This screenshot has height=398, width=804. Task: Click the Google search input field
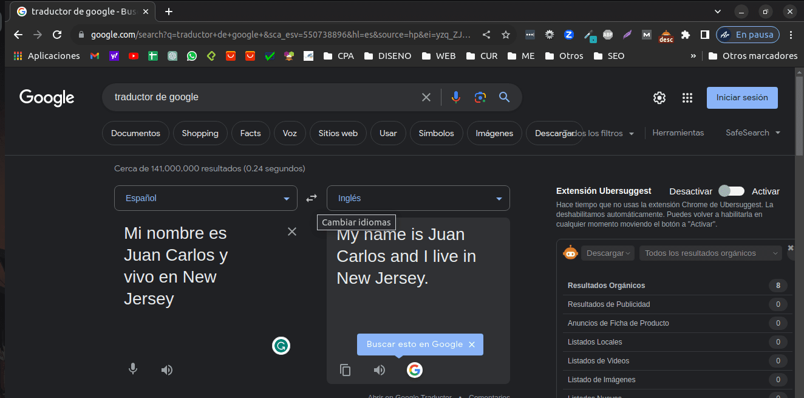pos(264,97)
